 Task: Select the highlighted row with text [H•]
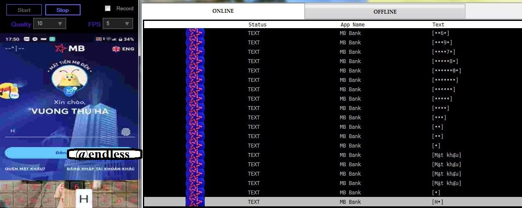(333, 202)
